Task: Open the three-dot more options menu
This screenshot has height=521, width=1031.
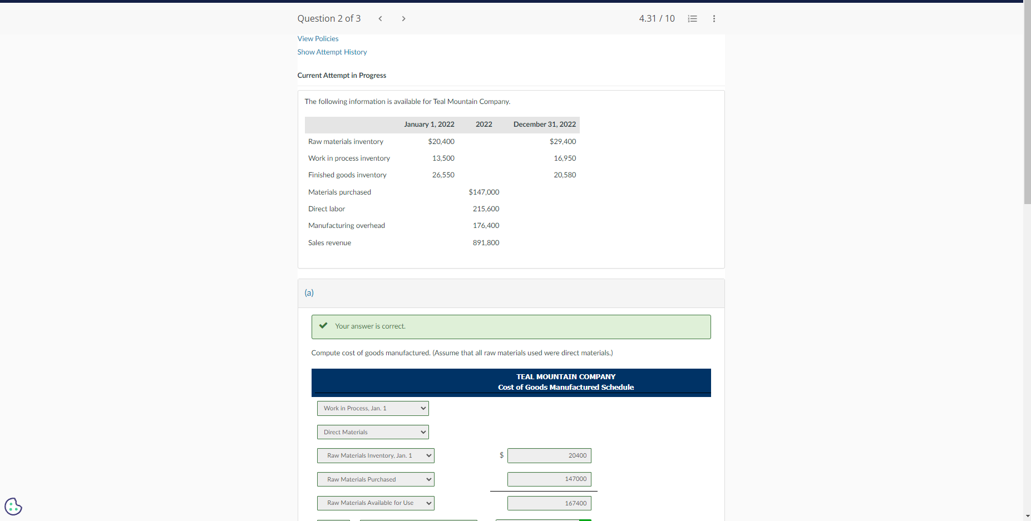Action: tap(714, 18)
